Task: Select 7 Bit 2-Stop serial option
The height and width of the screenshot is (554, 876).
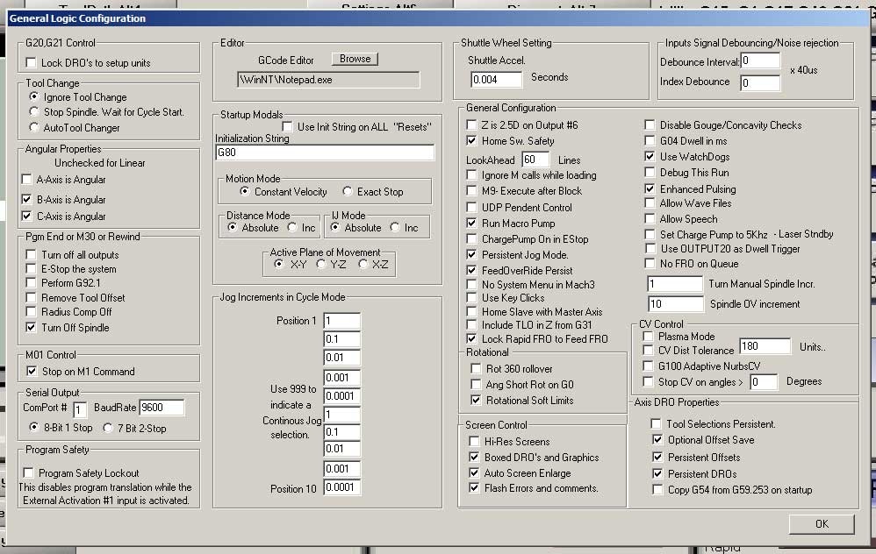Action: [x=110, y=428]
